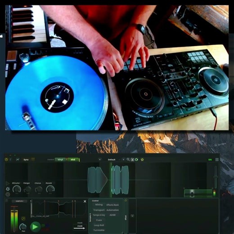
Task: Open the hamburger menu icon
Action: 217,160
